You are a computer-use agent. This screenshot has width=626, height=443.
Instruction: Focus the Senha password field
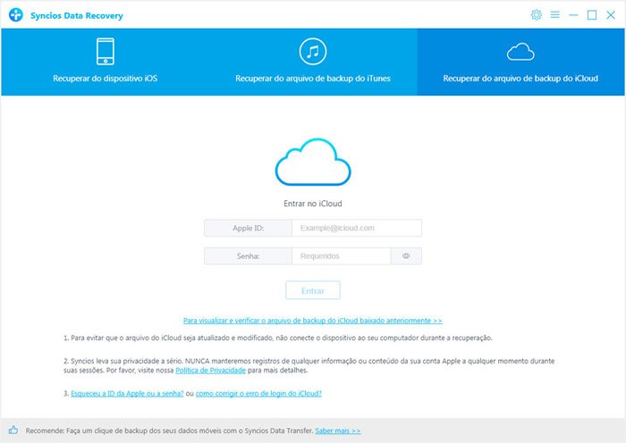[x=341, y=256]
